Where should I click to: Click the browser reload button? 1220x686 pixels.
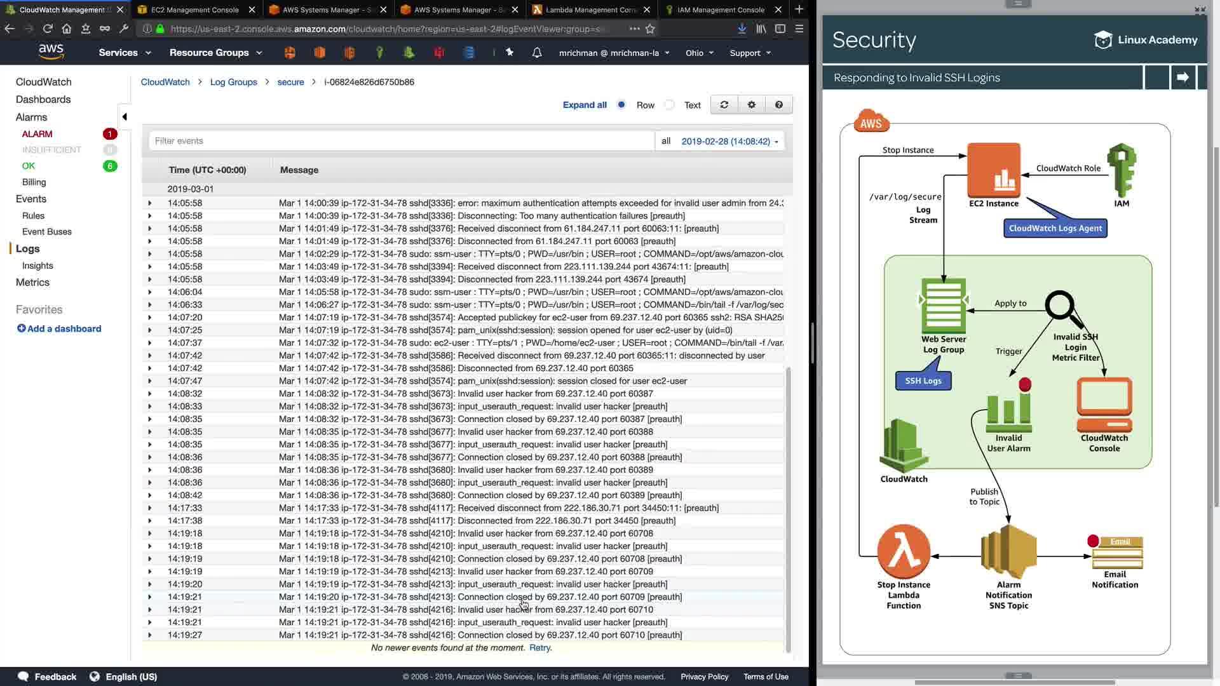point(48,29)
